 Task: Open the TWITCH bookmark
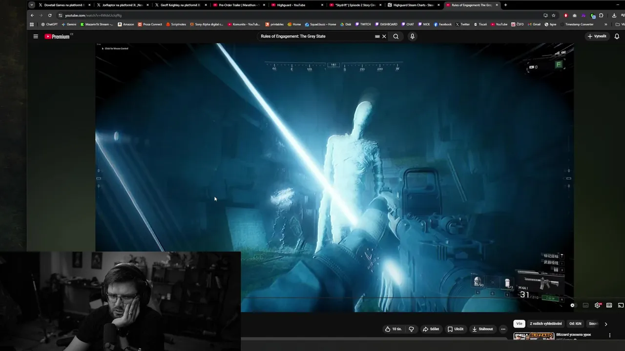click(363, 24)
